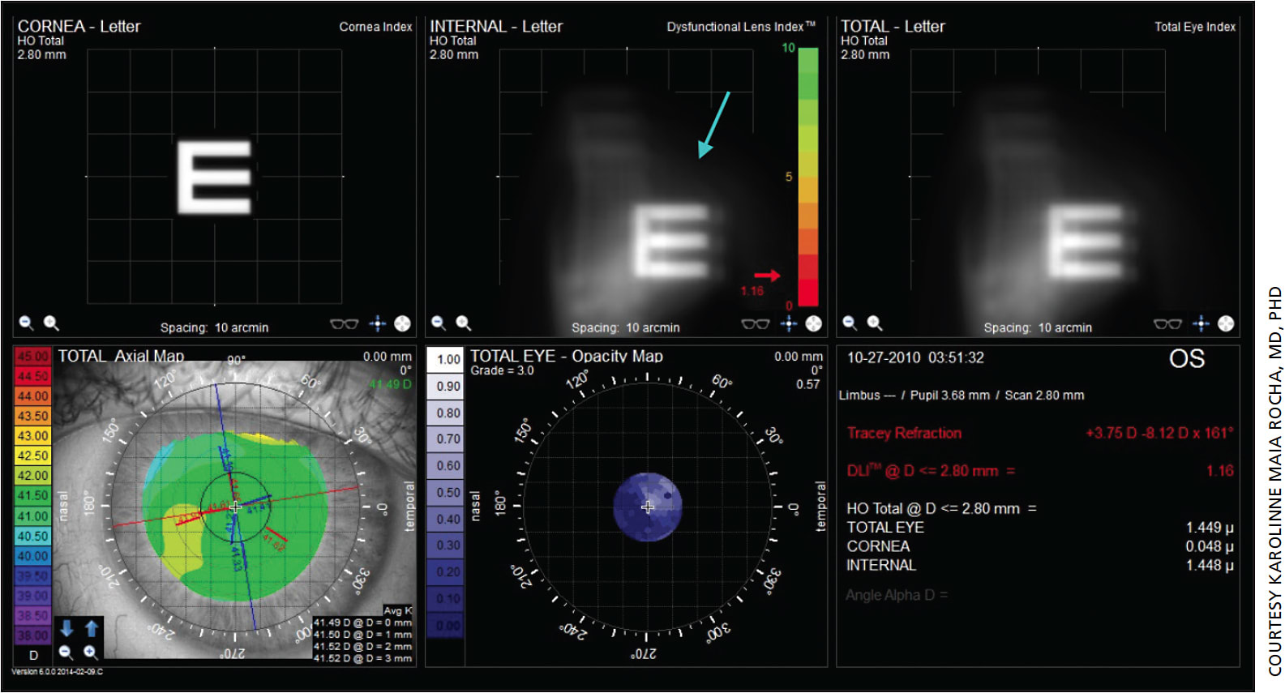Select the 0.20 opacity scale swatch
The height and width of the screenshot is (693, 1285).
point(447,572)
